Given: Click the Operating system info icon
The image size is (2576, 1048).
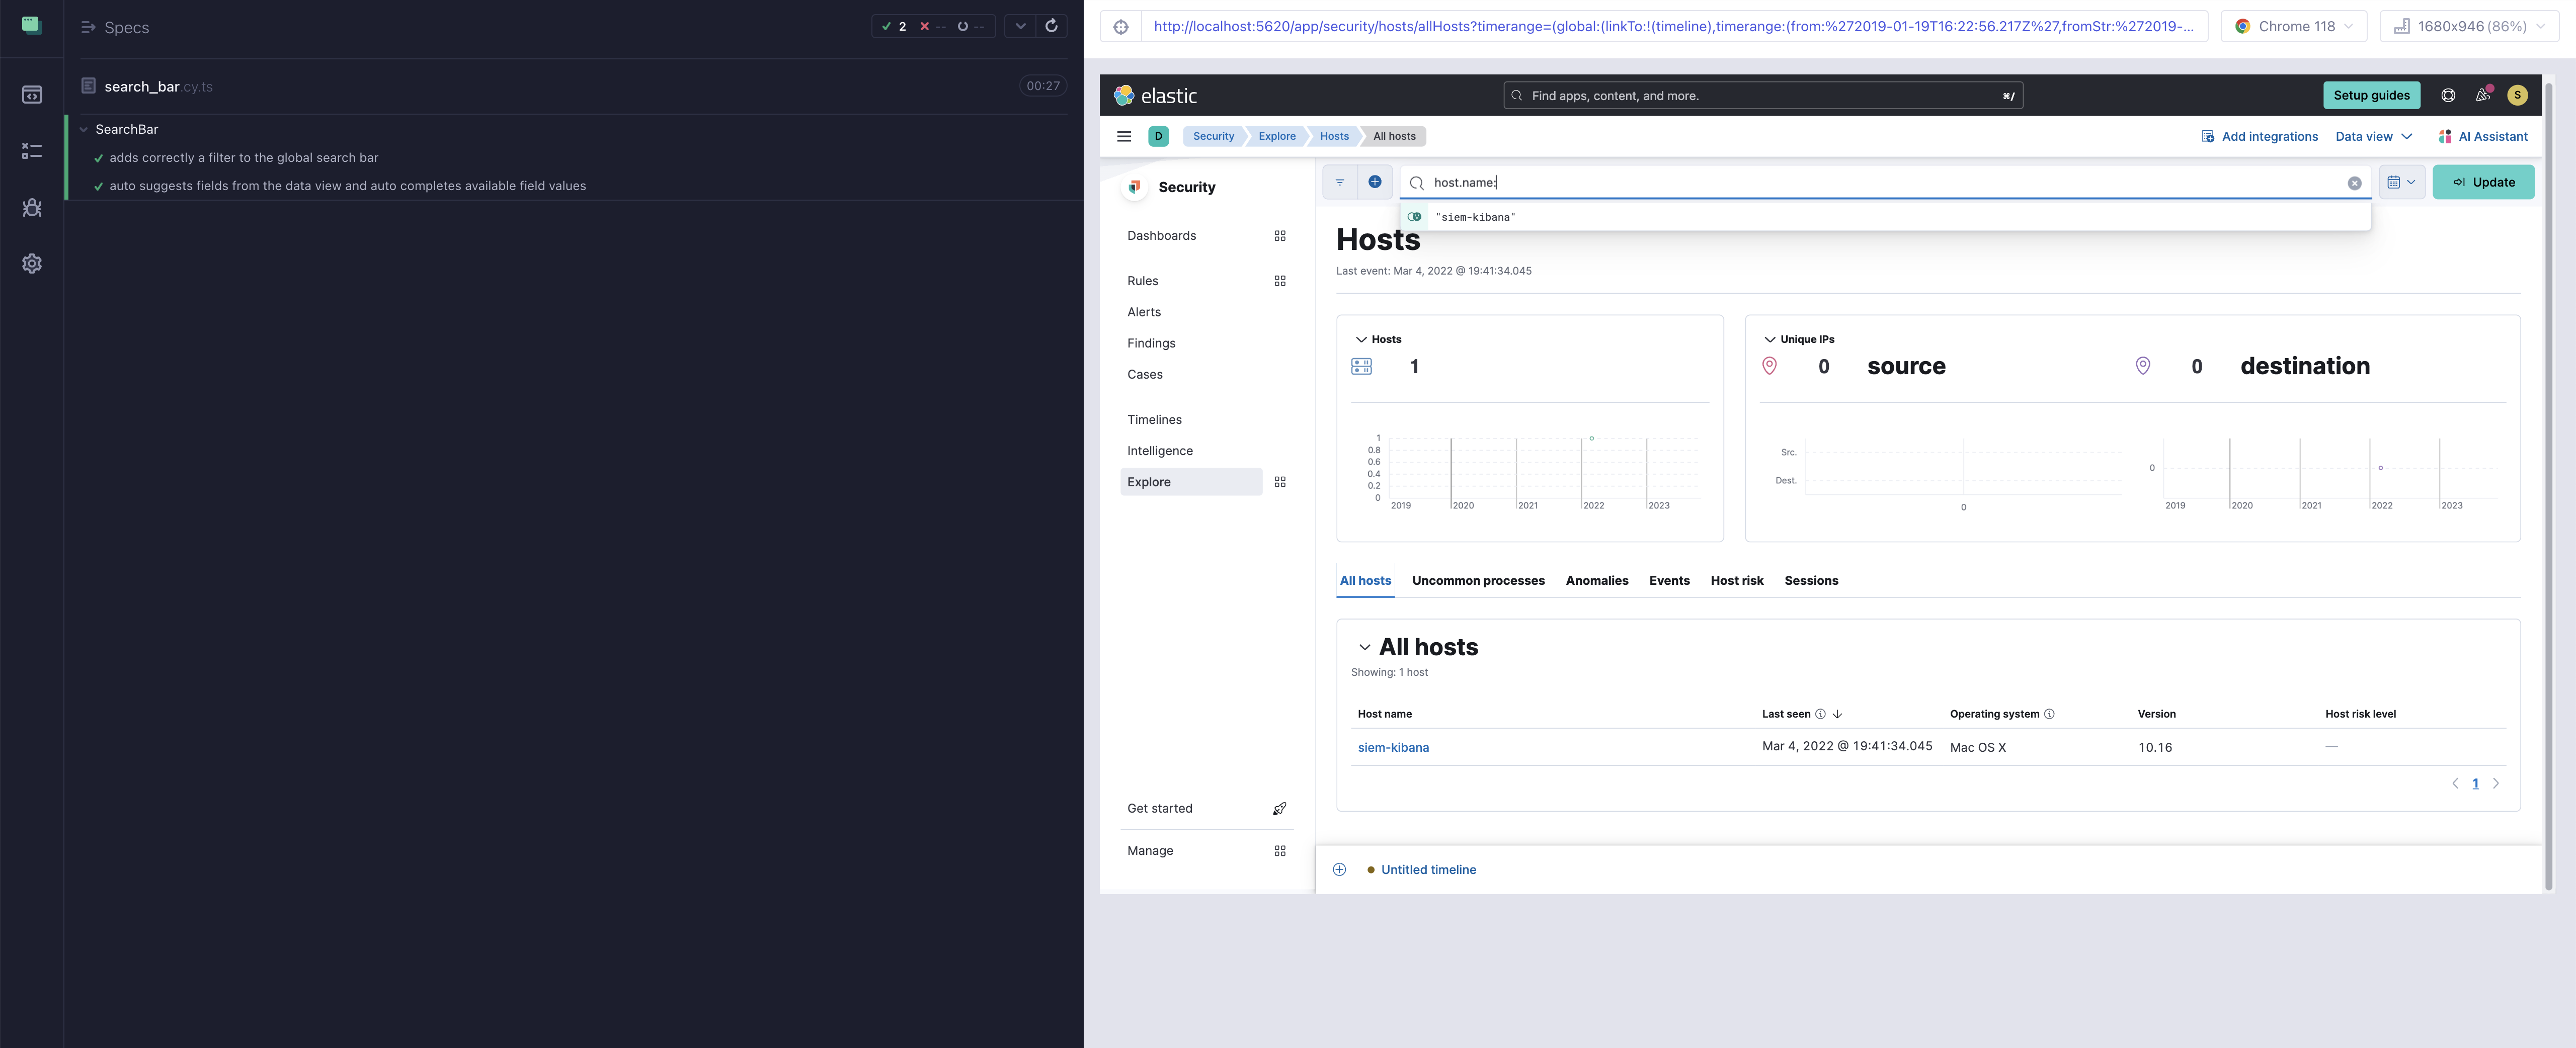Looking at the screenshot, I should pos(2049,713).
